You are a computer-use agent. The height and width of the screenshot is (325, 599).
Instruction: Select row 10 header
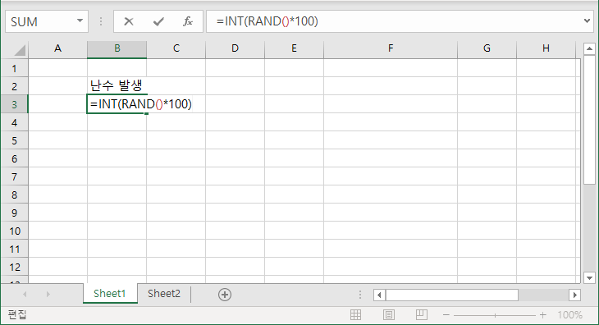[x=15, y=231]
